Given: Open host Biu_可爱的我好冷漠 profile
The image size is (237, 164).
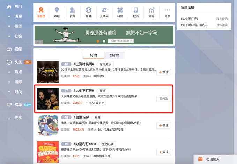Looking at the screenshot, I should click(x=111, y=129).
